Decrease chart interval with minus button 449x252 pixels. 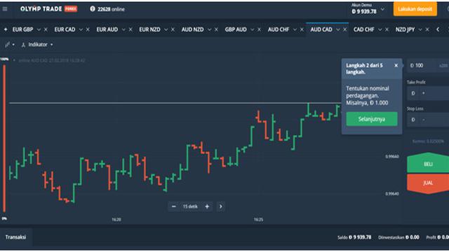[x=173, y=206]
